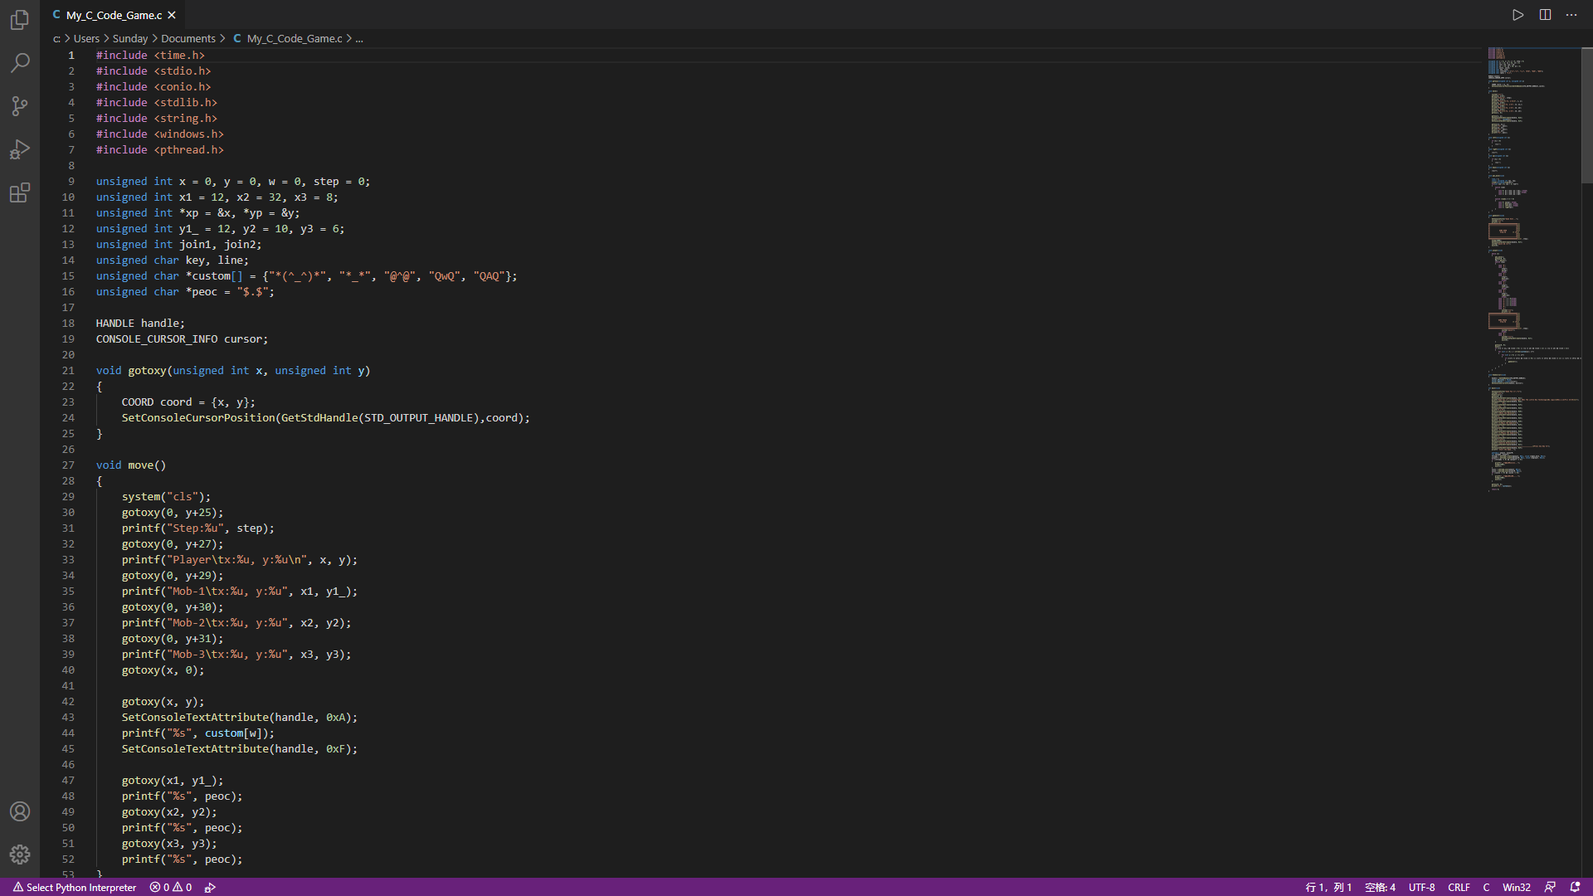Change end of line sequence CRLF
The image size is (1593, 896).
tap(1459, 887)
